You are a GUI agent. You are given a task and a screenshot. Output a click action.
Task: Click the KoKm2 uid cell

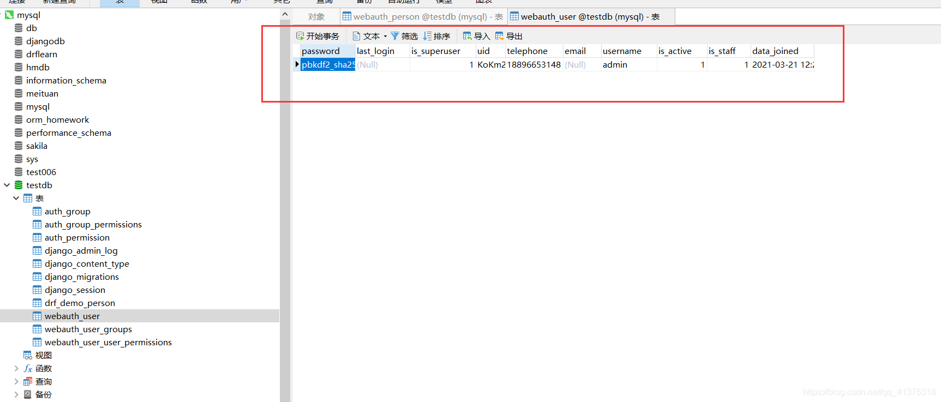pos(490,64)
